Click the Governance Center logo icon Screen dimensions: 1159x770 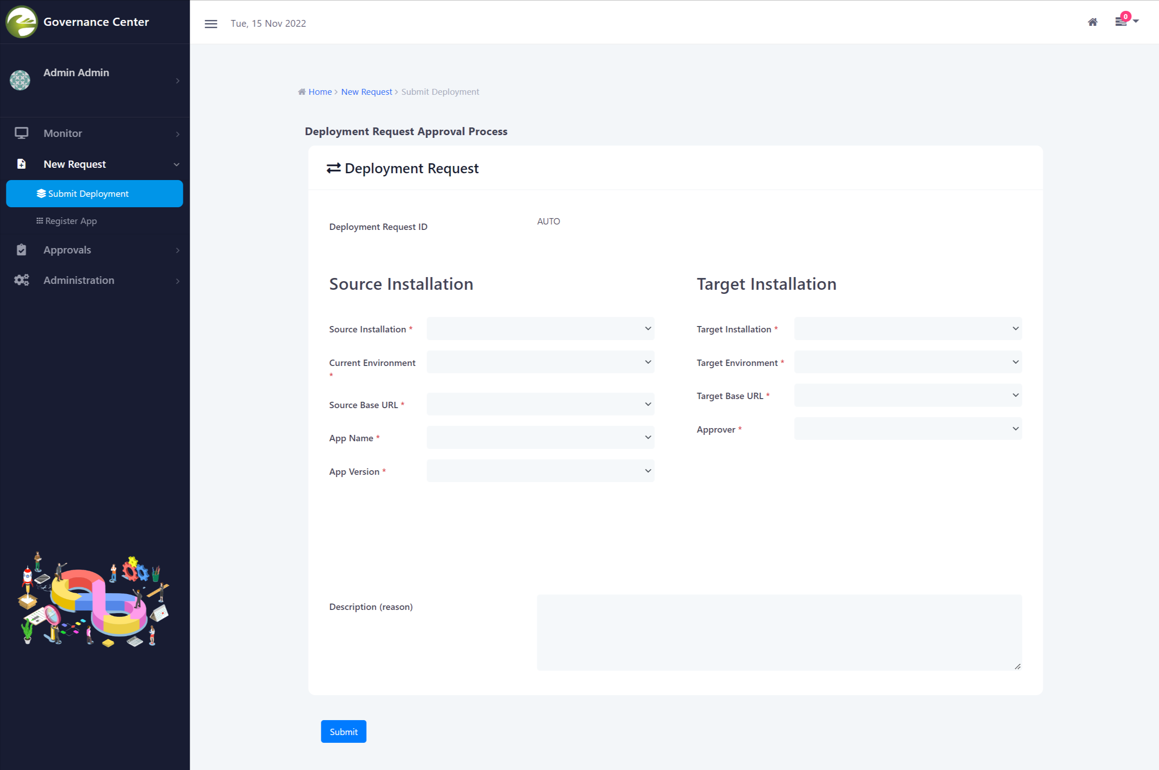(x=22, y=22)
